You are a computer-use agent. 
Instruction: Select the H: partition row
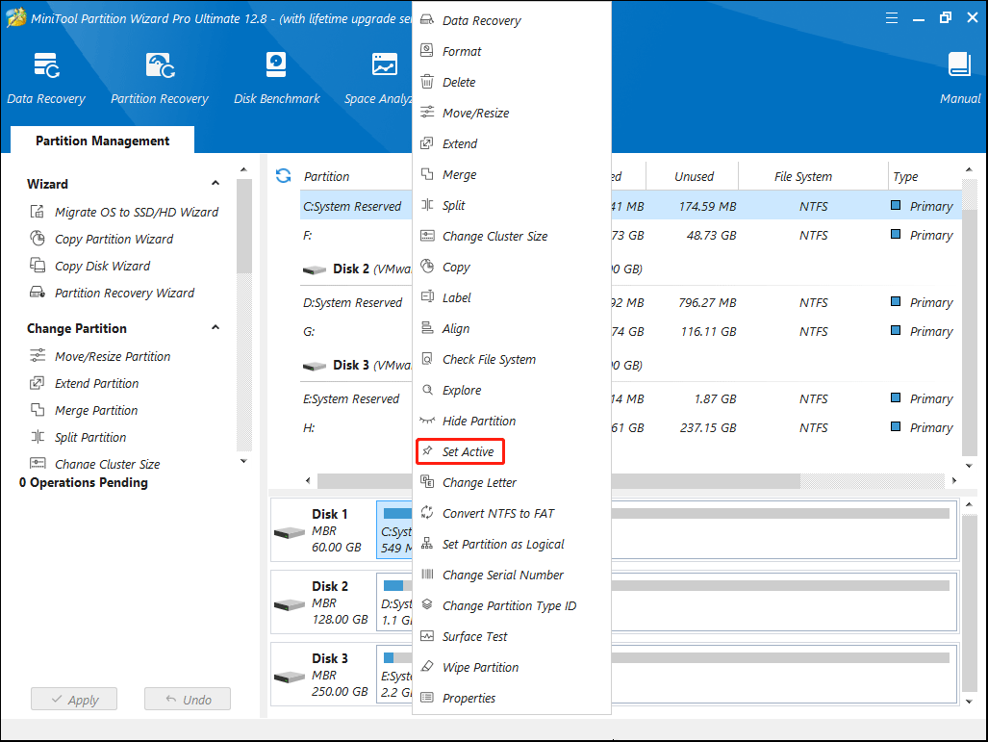631,427
